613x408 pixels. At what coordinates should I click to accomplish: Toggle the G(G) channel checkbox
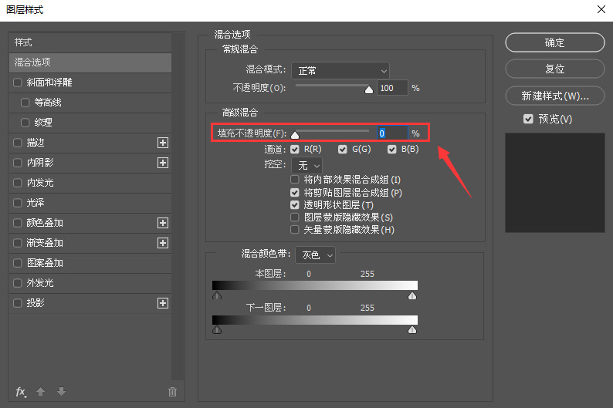click(343, 149)
